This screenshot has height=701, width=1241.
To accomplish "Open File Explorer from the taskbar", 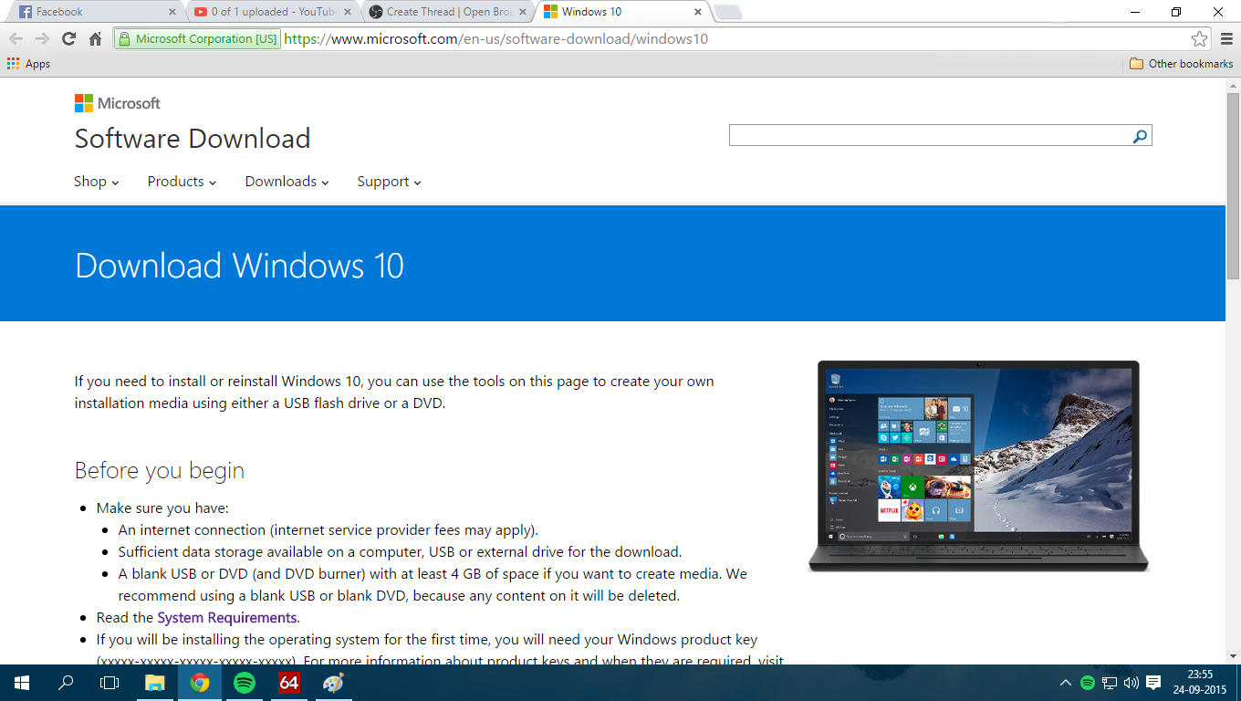I will coord(155,683).
